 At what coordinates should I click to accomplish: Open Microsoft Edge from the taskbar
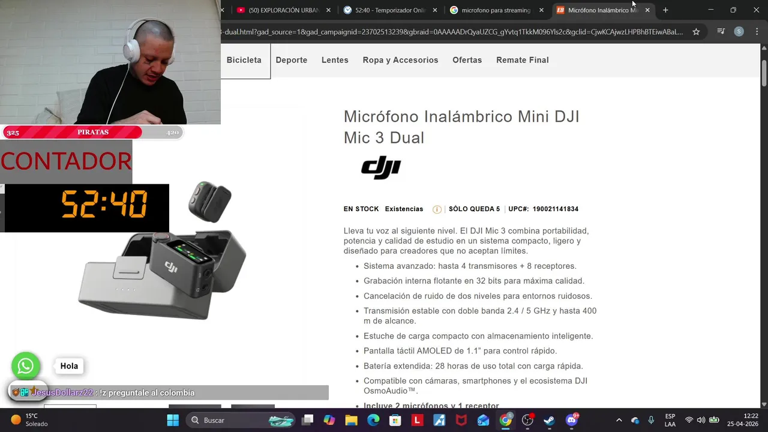point(373,420)
